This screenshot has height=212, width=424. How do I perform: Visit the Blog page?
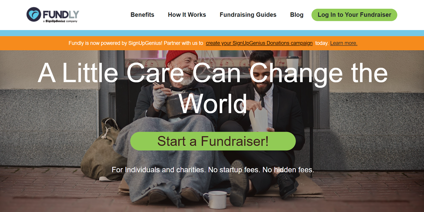[x=297, y=15]
